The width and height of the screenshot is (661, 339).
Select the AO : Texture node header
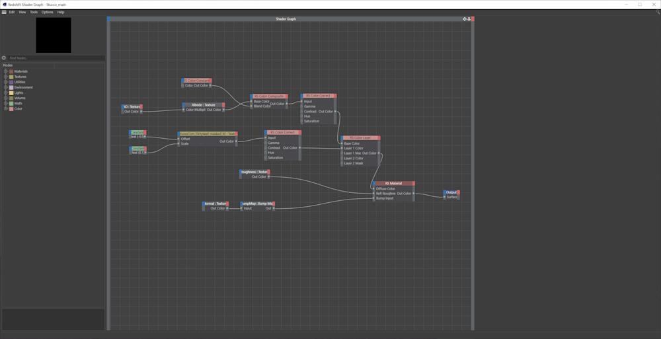click(x=132, y=106)
